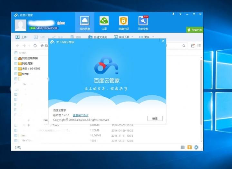The height and width of the screenshot is (169, 232).
Task: Go back with the left arrow
Action: coord(18,46)
